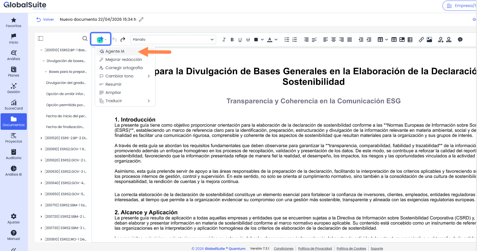Screen dimensions: 477x251
Task: Pick the text color A swatch
Action: [270, 40]
